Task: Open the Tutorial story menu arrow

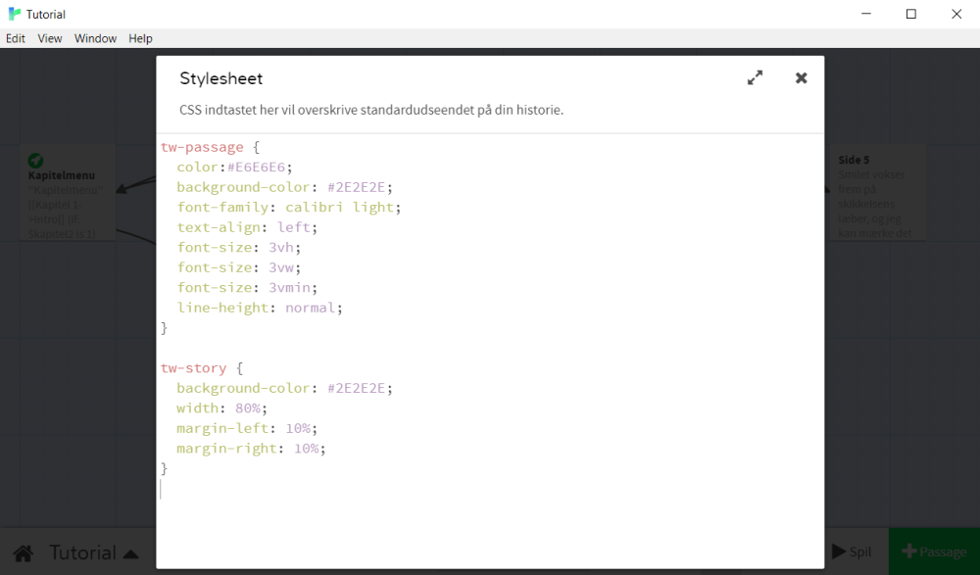Action: click(x=129, y=553)
